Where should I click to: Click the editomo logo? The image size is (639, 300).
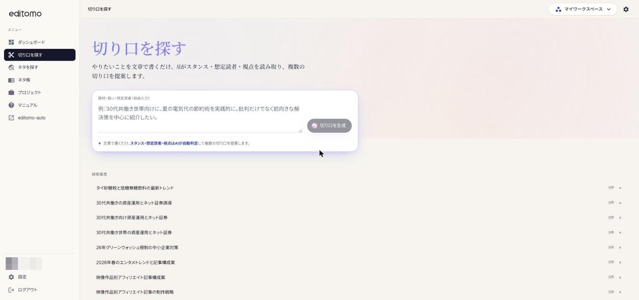(x=25, y=13)
